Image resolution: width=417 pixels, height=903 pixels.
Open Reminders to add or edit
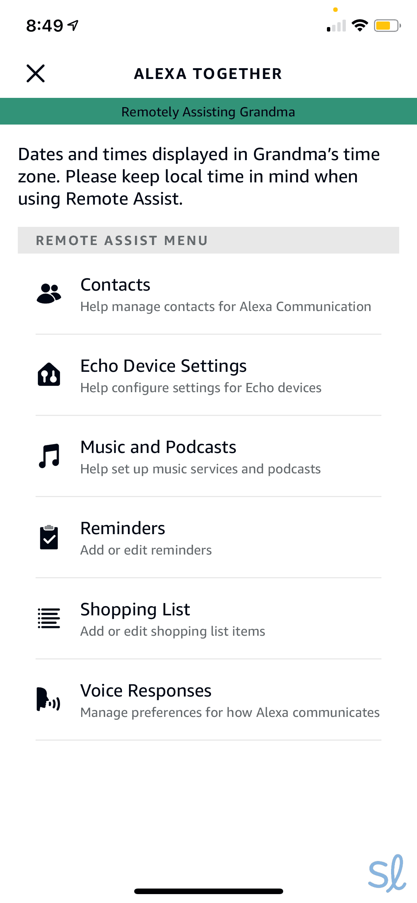(x=123, y=529)
